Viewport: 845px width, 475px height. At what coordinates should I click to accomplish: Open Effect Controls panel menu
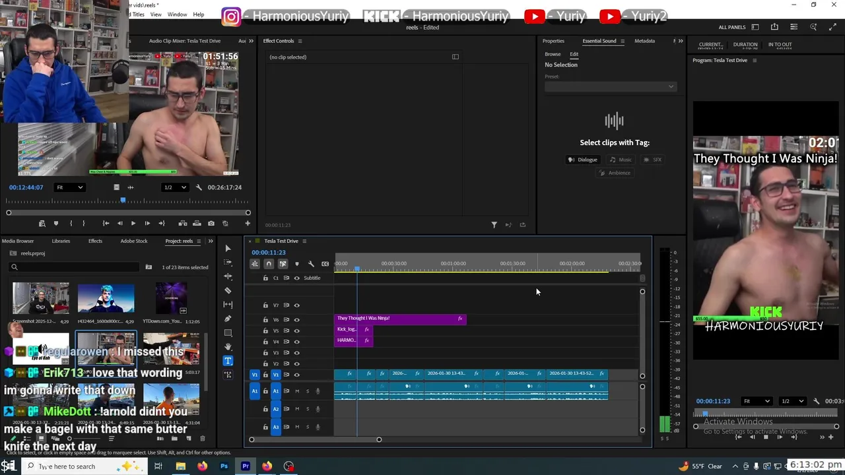click(300, 41)
